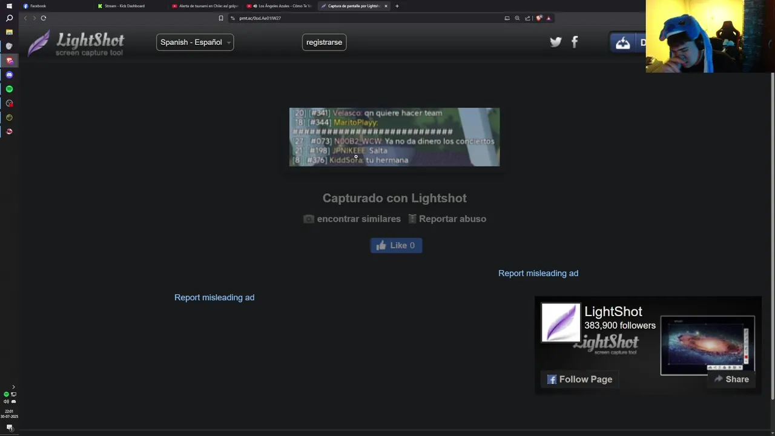Open the LightShot Facebook icon in header

click(575, 42)
